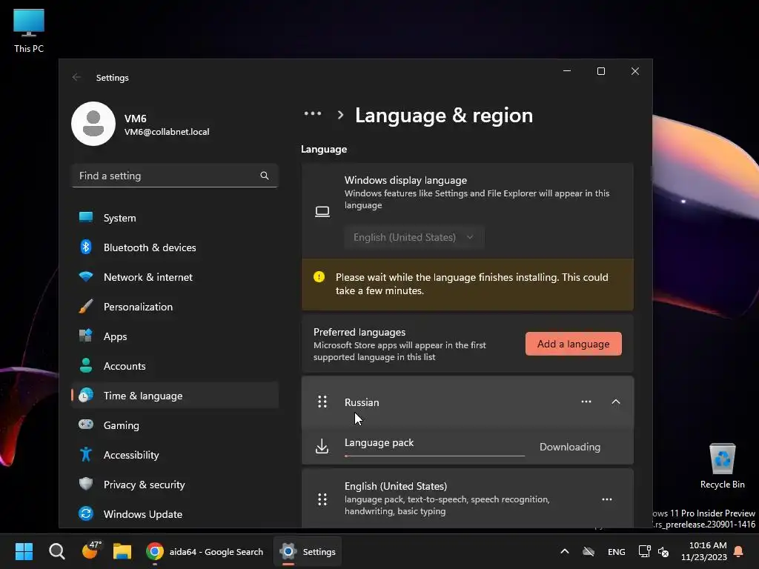Open File Explorer from taskbar
This screenshot has width=759, height=569.
point(122,551)
